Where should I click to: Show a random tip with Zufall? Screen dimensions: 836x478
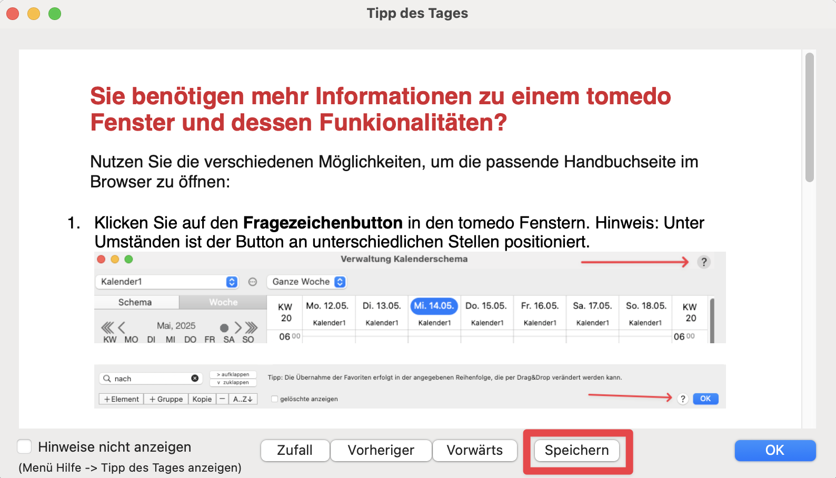tap(295, 451)
